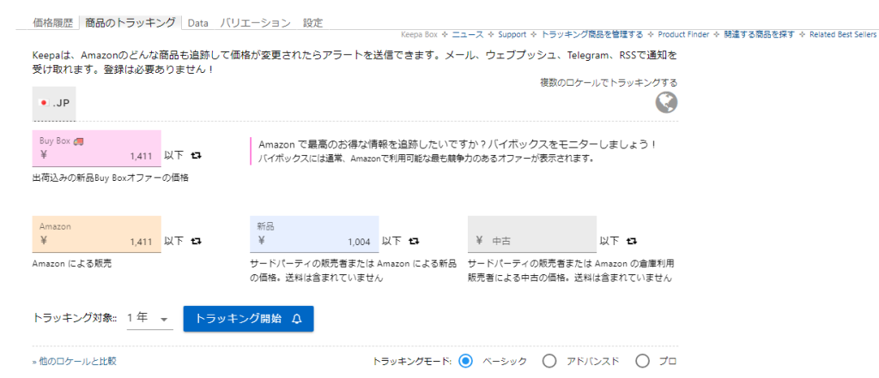The height and width of the screenshot is (378, 879).
Task: Click the Japan flag .JP locale icon
Action: 54,103
